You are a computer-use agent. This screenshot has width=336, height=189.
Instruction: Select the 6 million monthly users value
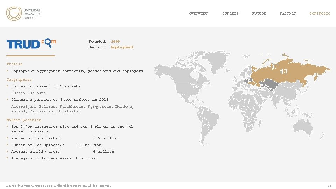[x=104, y=152]
